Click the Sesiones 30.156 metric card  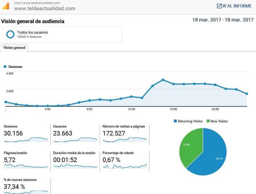coord(26,134)
